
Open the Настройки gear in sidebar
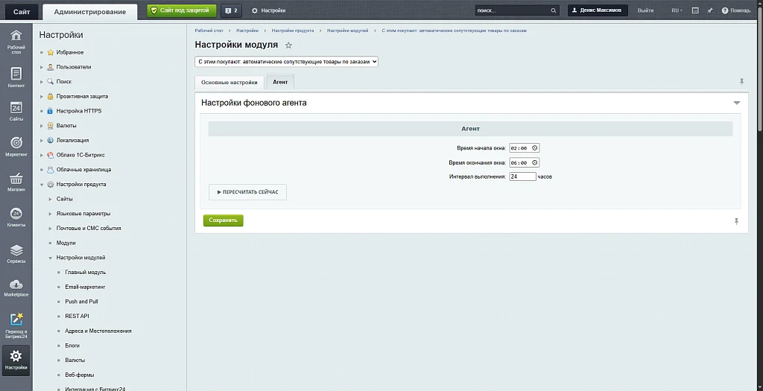(16, 360)
